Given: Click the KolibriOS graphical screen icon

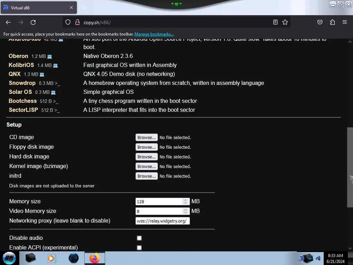Looking at the screenshot, I should point(56,66).
